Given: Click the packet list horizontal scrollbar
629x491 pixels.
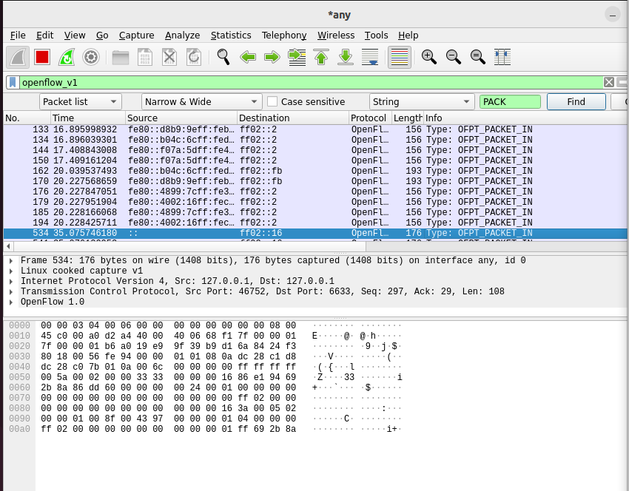Looking at the screenshot, I should pos(189,246).
